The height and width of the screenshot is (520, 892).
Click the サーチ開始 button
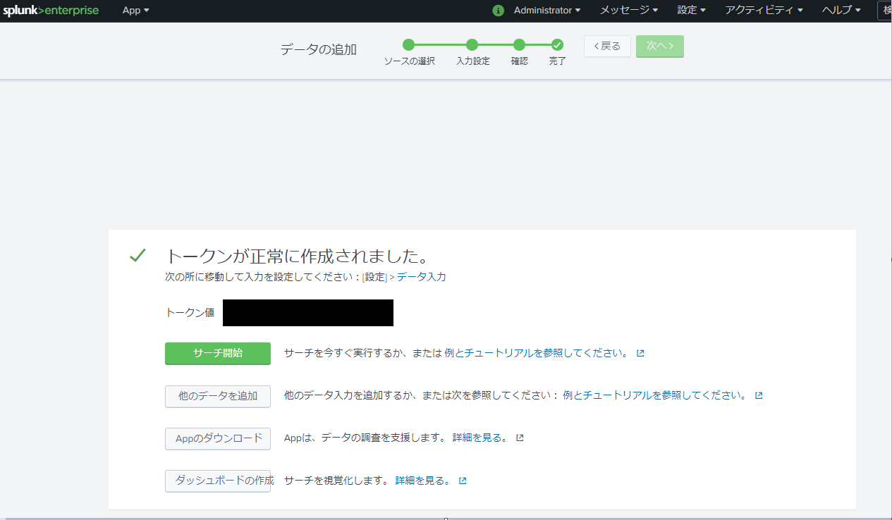coord(218,354)
